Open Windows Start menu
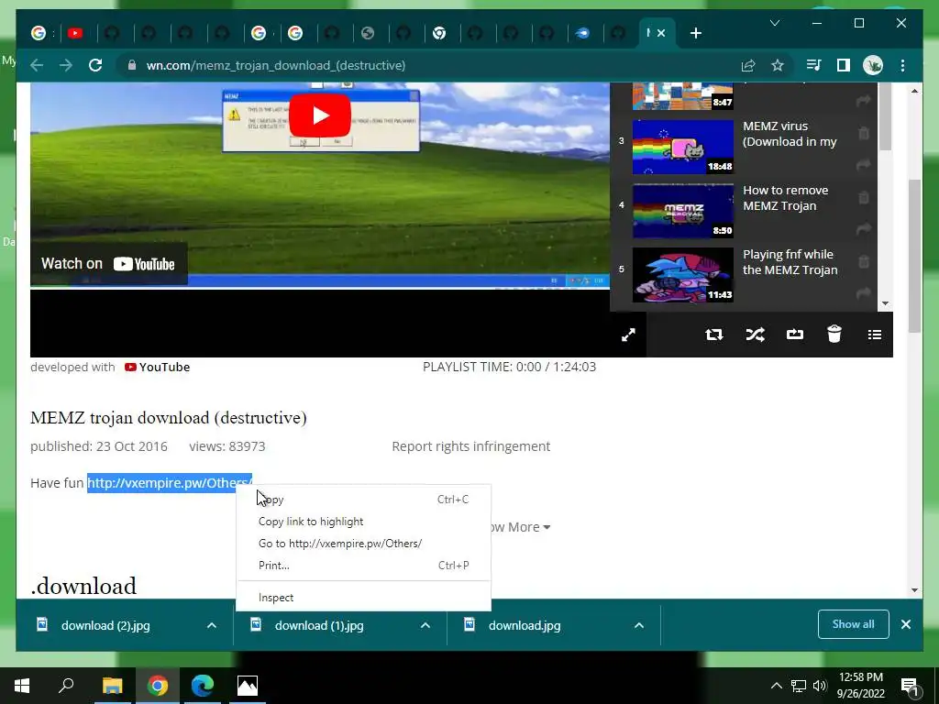Screen dimensions: 939x704 tap(22, 686)
